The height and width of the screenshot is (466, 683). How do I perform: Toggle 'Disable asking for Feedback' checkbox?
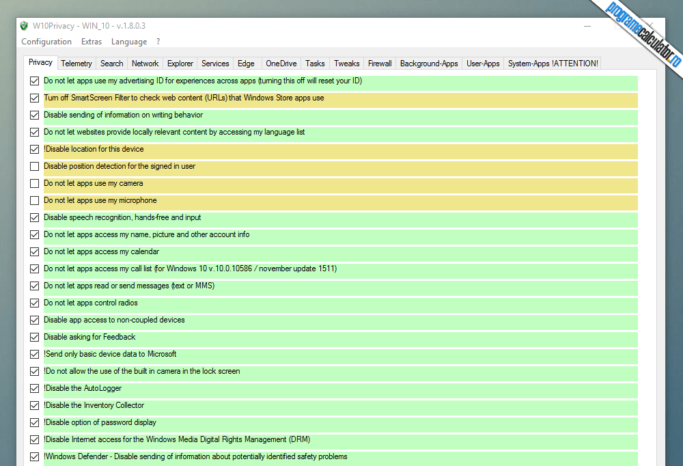tap(35, 338)
